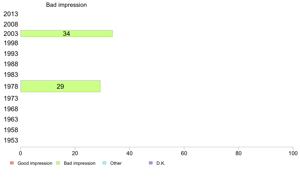
Task: Click the purple D.K. legend swatch
Action: [x=151, y=163]
